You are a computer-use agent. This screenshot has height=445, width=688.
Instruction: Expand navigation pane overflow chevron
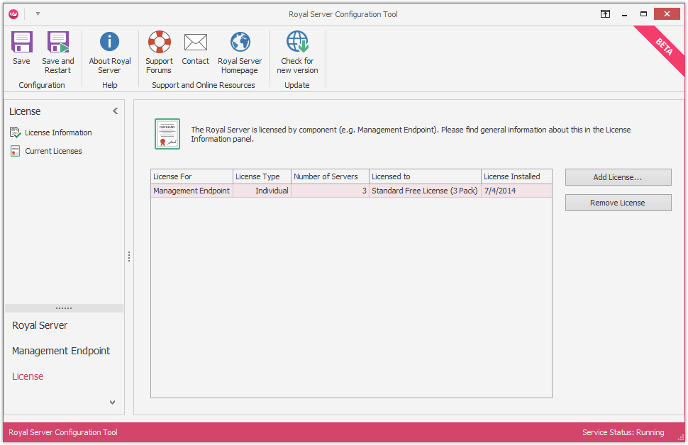click(112, 402)
